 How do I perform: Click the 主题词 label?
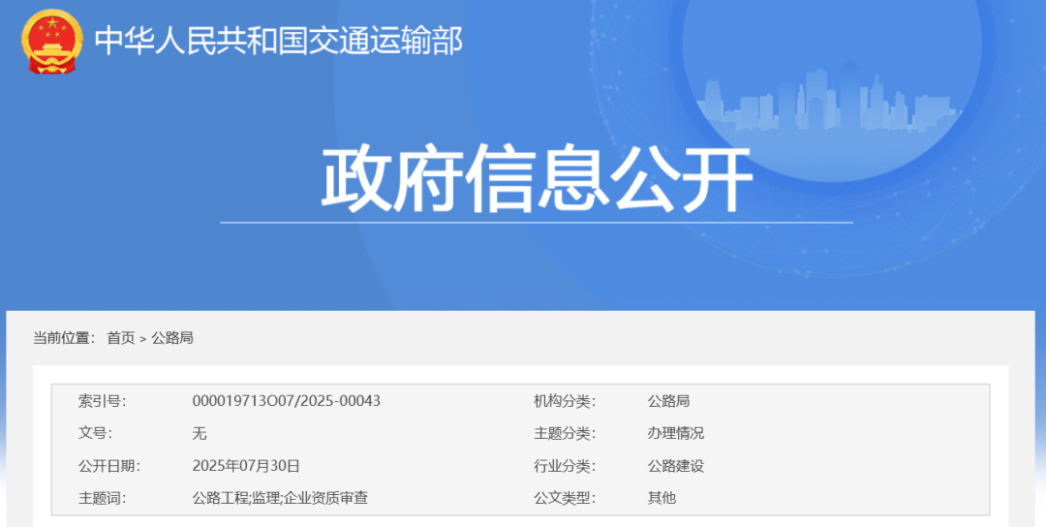click(x=102, y=498)
